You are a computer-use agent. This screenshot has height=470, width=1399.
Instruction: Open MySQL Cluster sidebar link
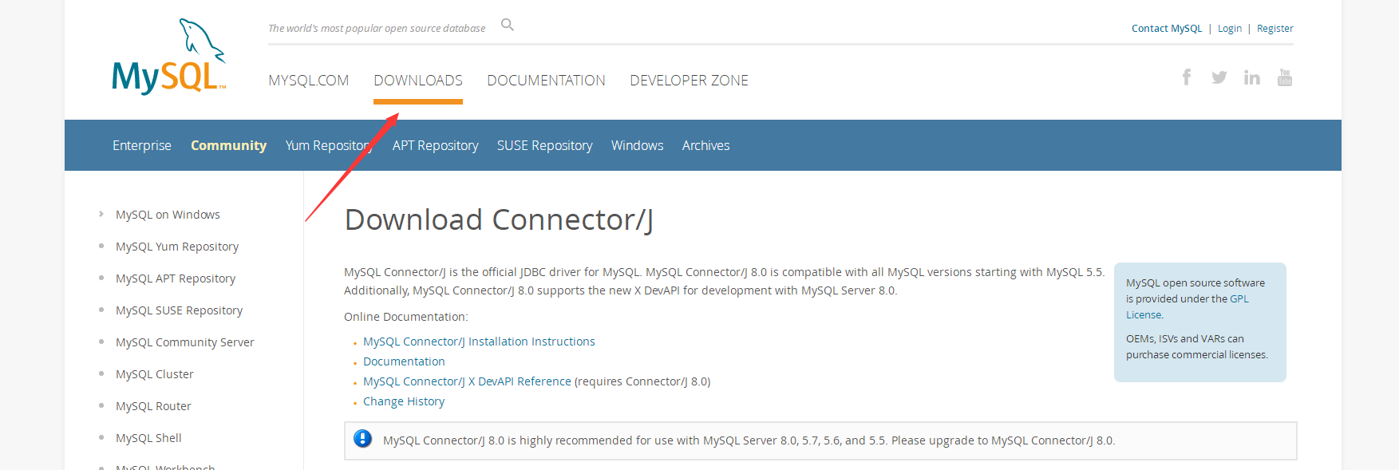(154, 374)
